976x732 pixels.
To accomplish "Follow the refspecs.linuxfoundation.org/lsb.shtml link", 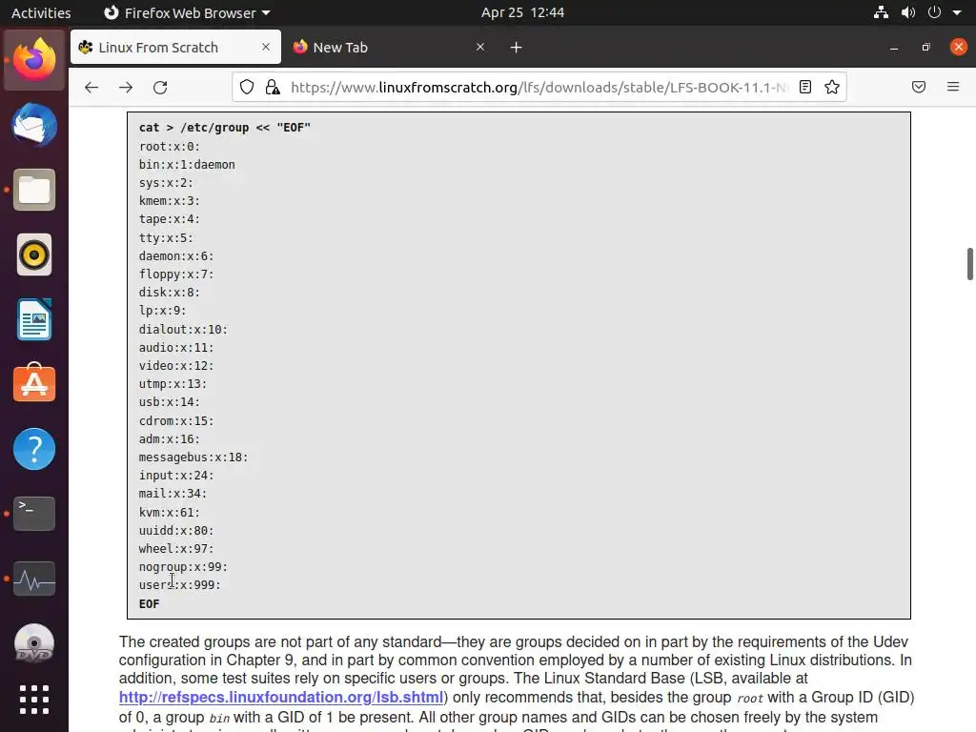I will 281,697.
